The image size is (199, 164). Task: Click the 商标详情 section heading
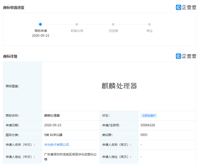(x=10, y=57)
